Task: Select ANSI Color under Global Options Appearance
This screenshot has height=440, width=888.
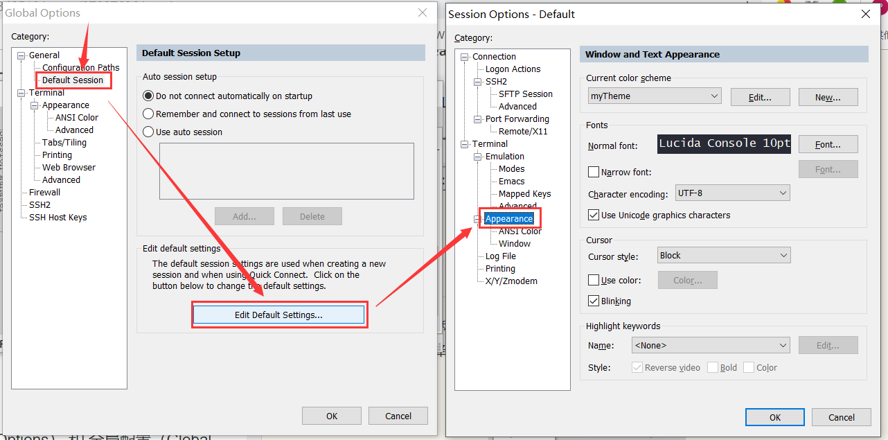Action: [x=77, y=118]
